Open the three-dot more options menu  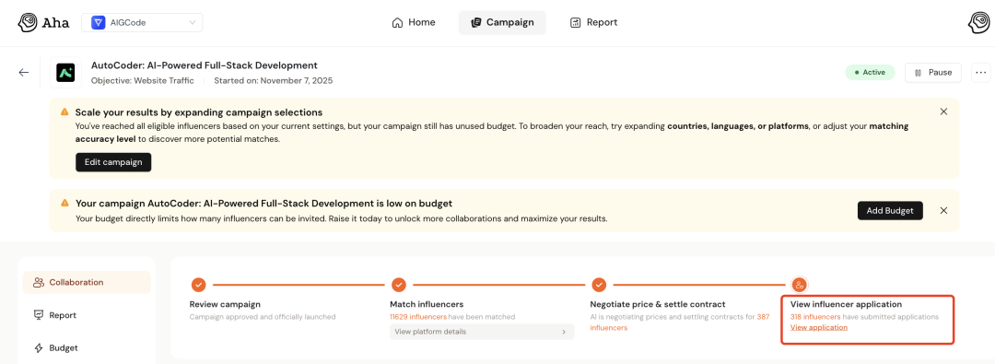pyautogui.click(x=981, y=73)
